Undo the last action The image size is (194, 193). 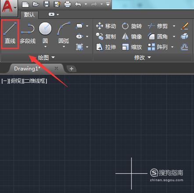coord(78,4)
